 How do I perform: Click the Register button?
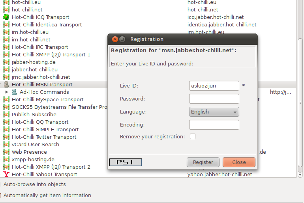[203, 162]
